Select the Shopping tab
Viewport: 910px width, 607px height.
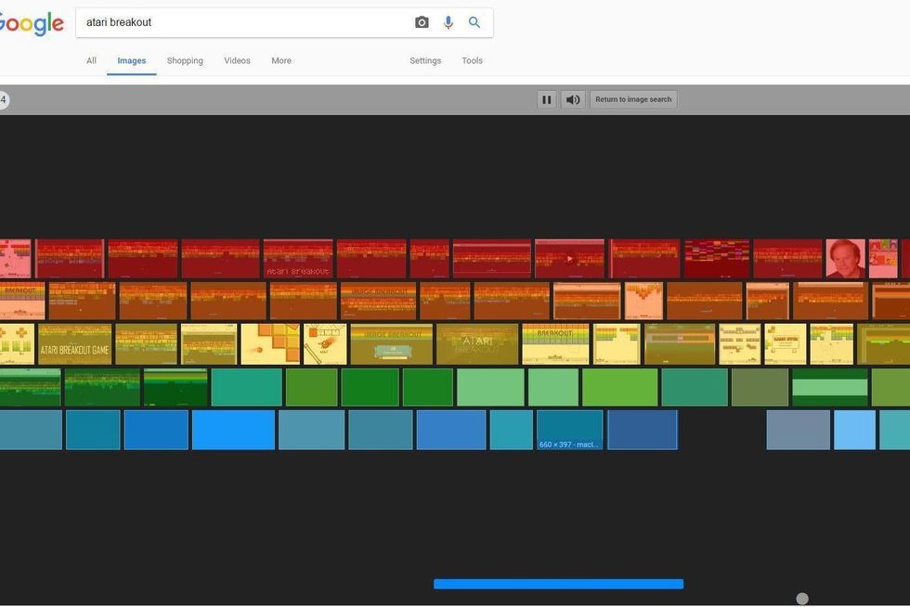coord(185,60)
